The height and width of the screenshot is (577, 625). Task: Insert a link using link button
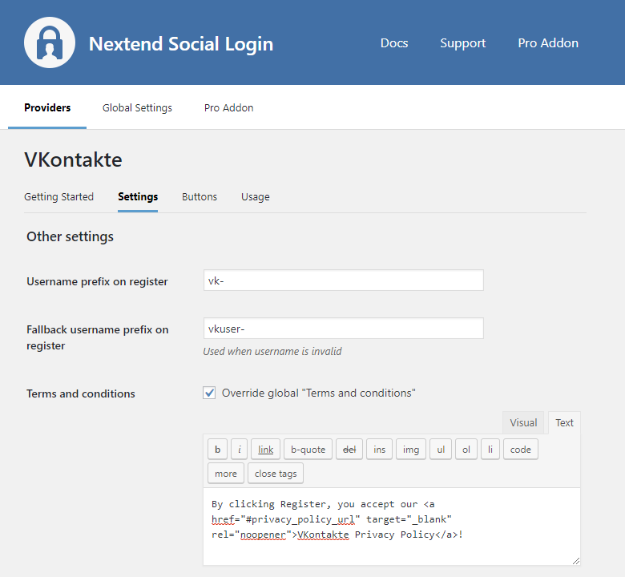[x=265, y=450]
